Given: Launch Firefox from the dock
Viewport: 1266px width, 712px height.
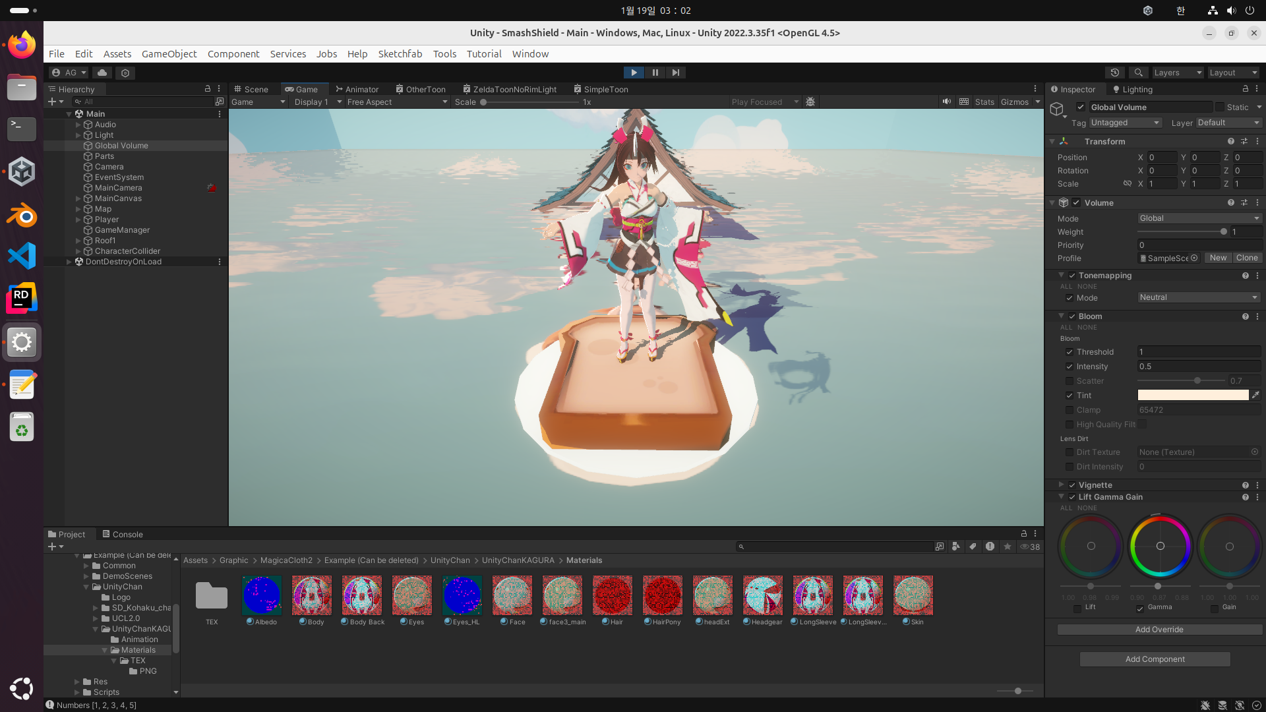Looking at the screenshot, I should pyautogui.click(x=22, y=45).
